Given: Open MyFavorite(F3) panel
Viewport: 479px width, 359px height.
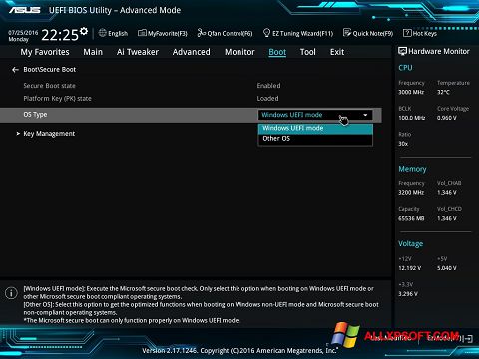Looking at the screenshot, I should click(x=163, y=33).
